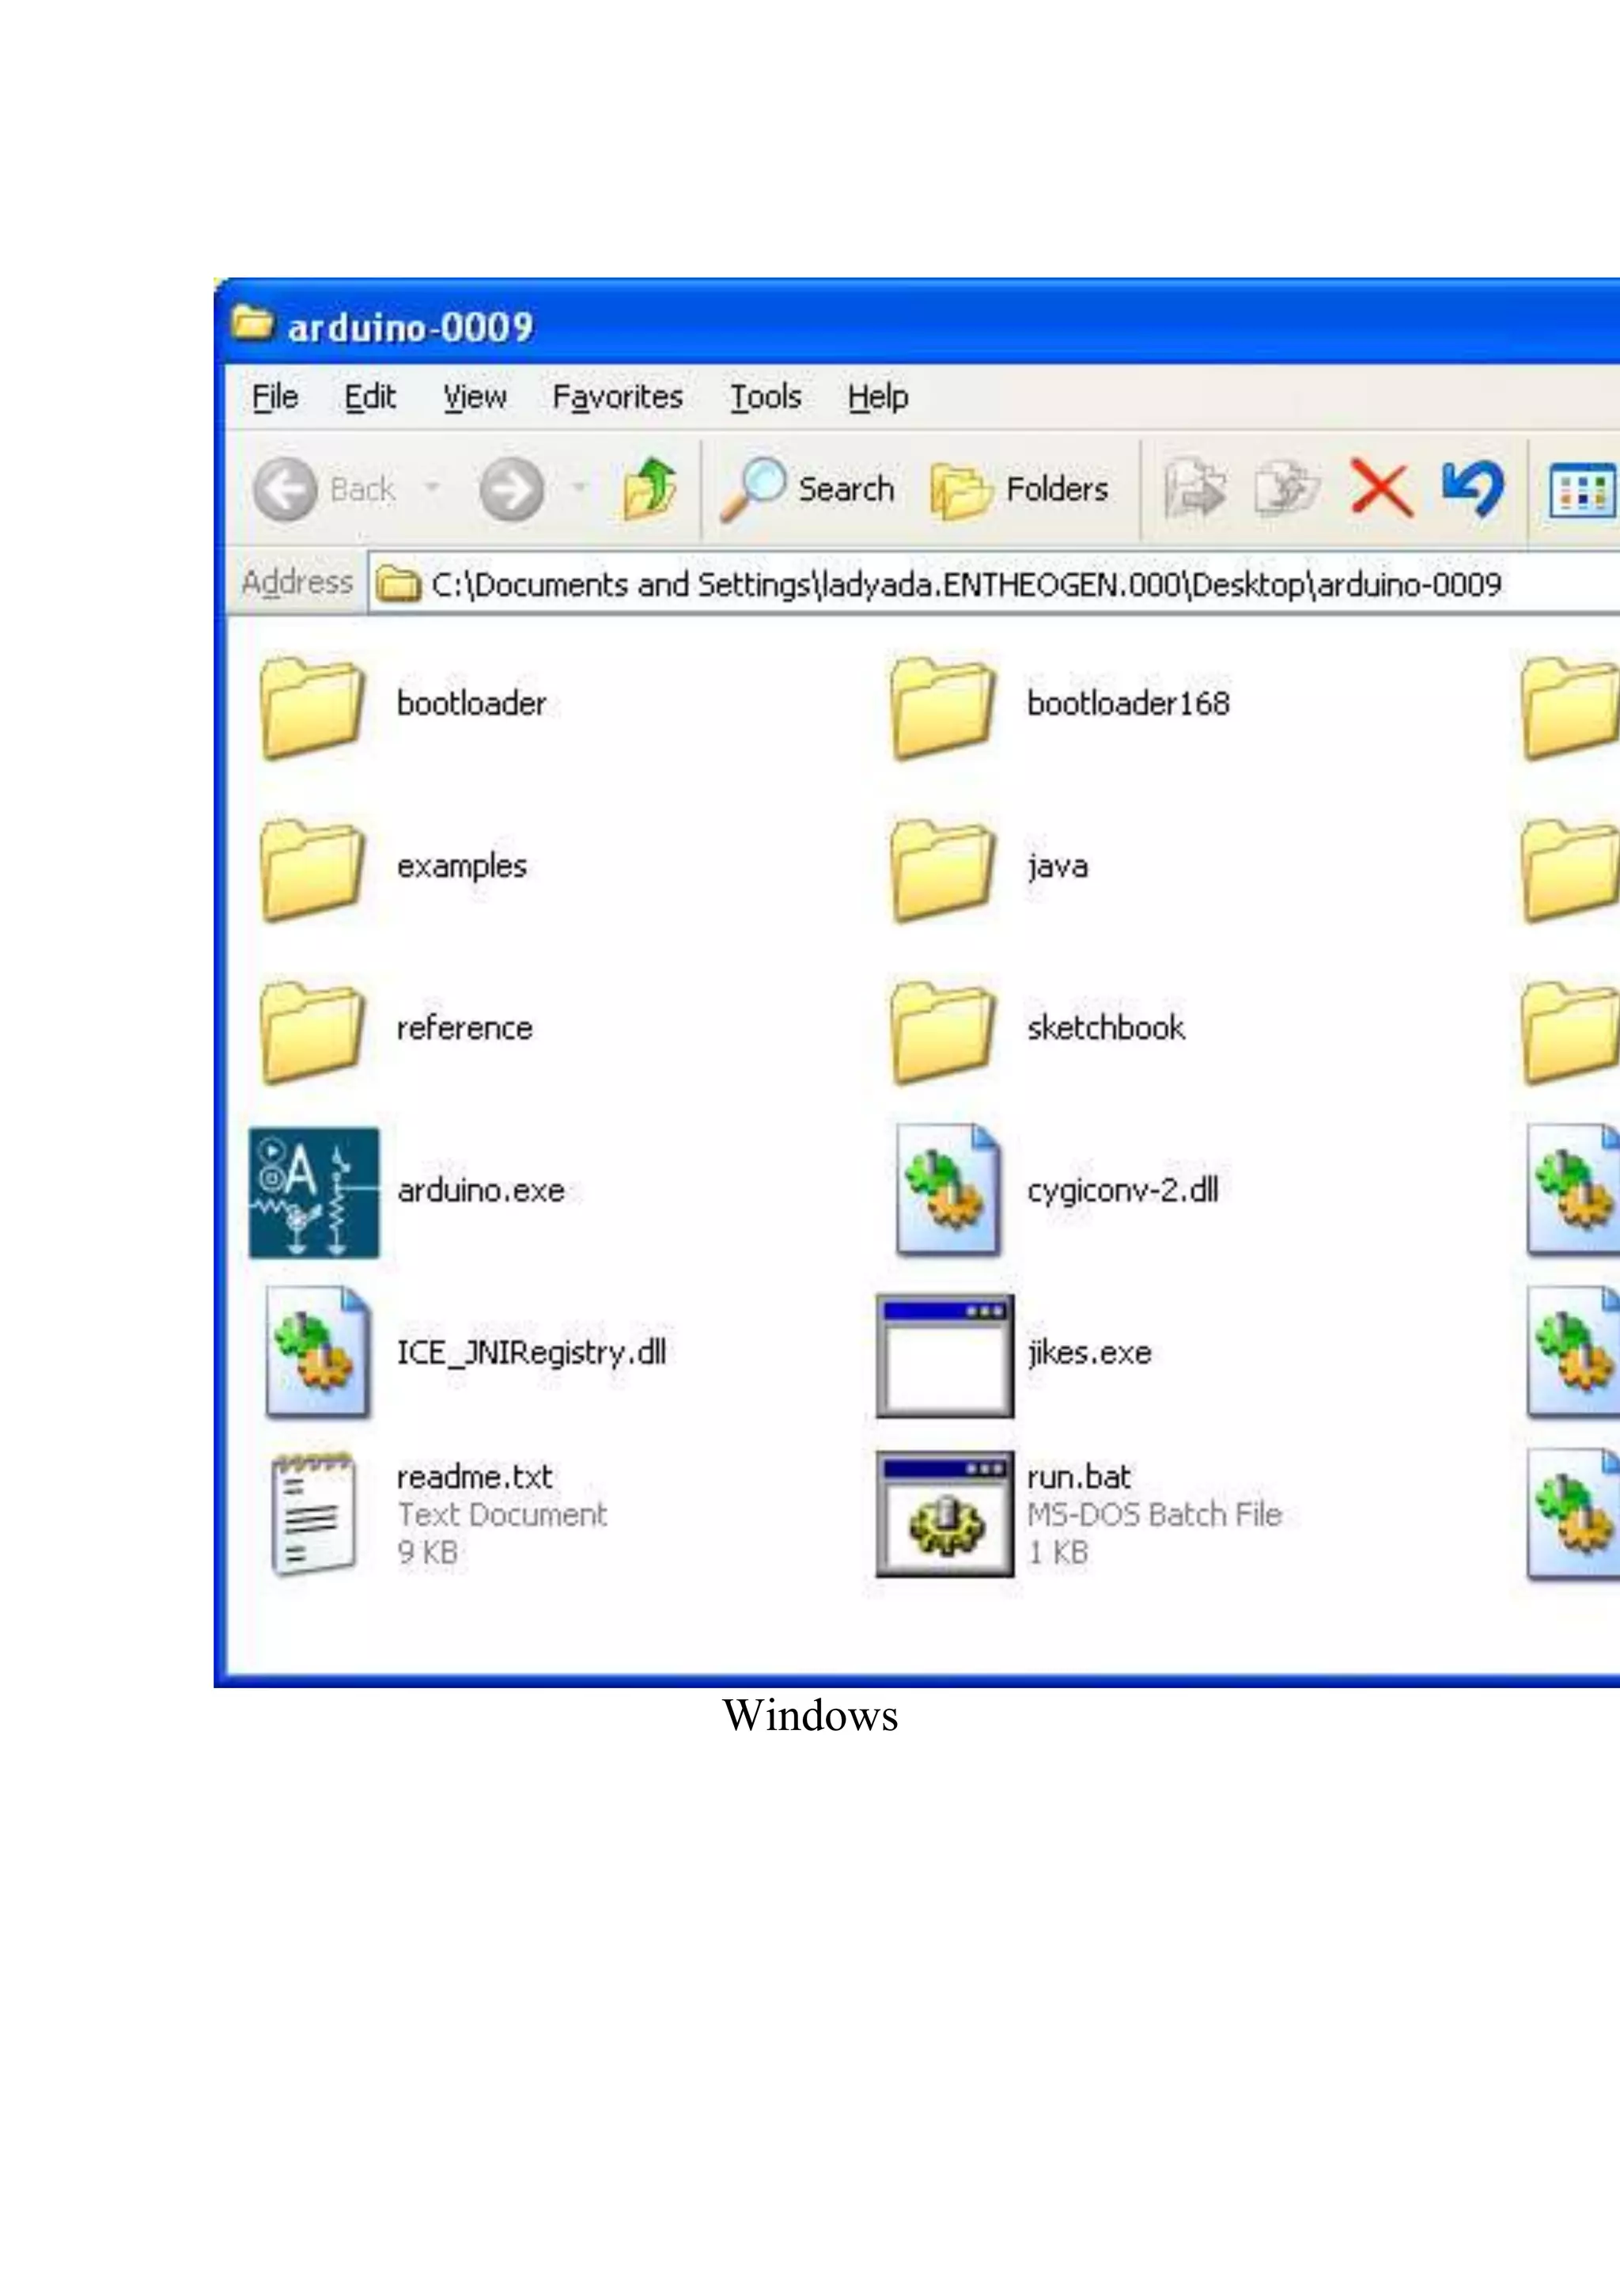
Task: Select the bootloader folder name
Action: [471, 704]
